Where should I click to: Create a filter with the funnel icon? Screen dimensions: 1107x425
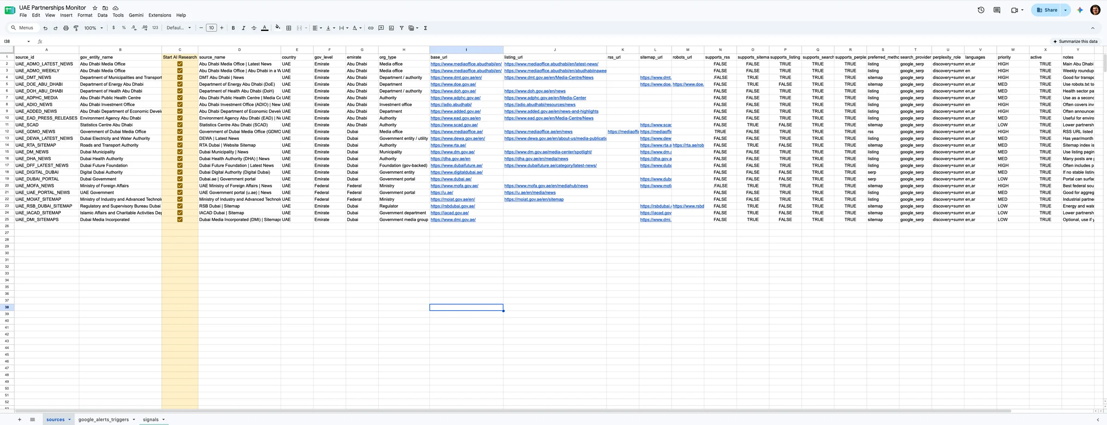coord(401,28)
